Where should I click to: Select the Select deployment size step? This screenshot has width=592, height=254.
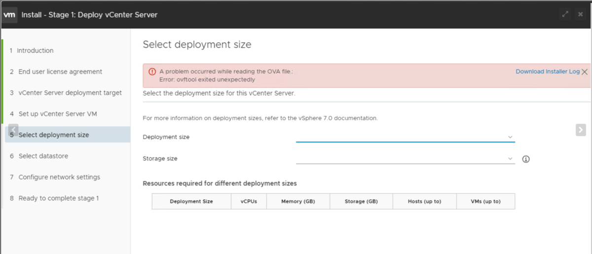(68, 135)
